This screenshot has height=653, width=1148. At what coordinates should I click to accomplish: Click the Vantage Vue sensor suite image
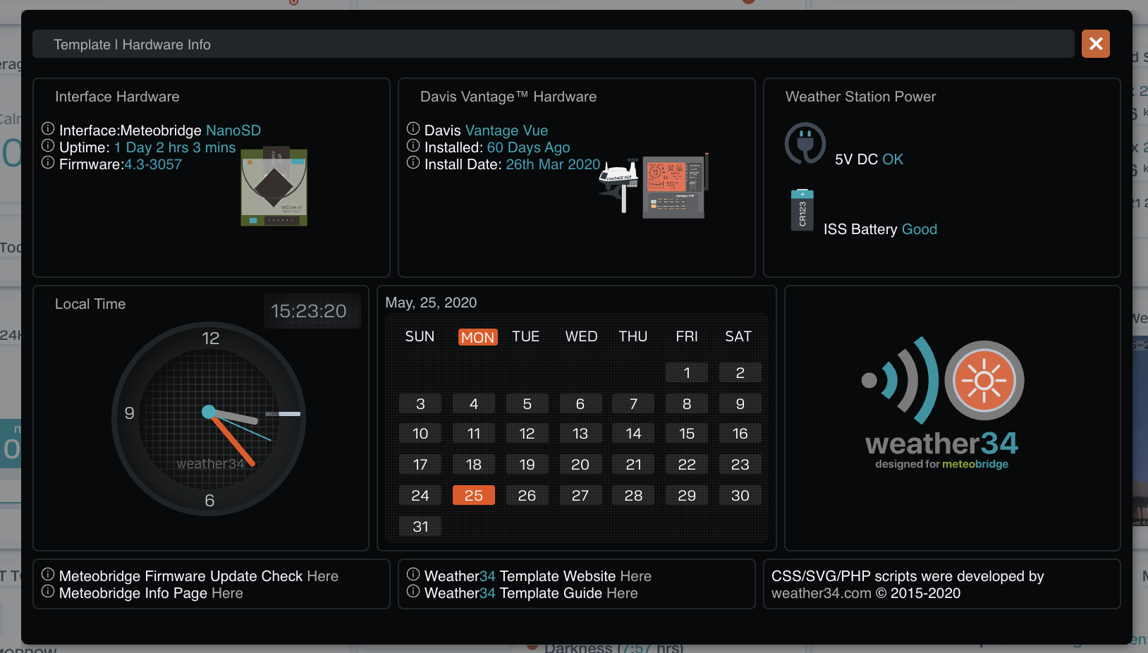pyautogui.click(x=618, y=185)
